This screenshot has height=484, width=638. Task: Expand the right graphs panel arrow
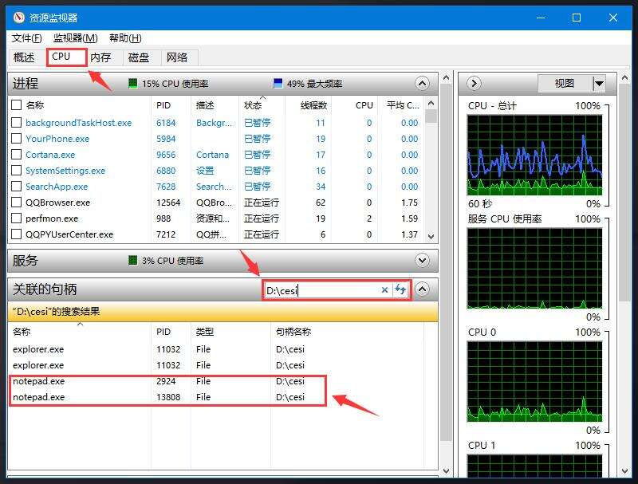coord(473,83)
